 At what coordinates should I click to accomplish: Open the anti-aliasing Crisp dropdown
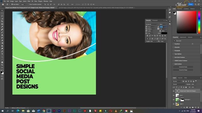click(x=163, y=41)
